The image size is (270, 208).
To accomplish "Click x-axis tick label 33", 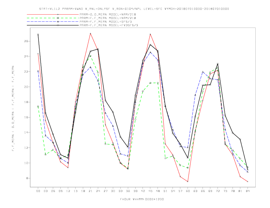I will (x=120, y=191).
